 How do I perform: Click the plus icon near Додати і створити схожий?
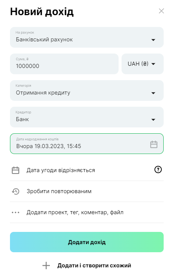(46, 266)
